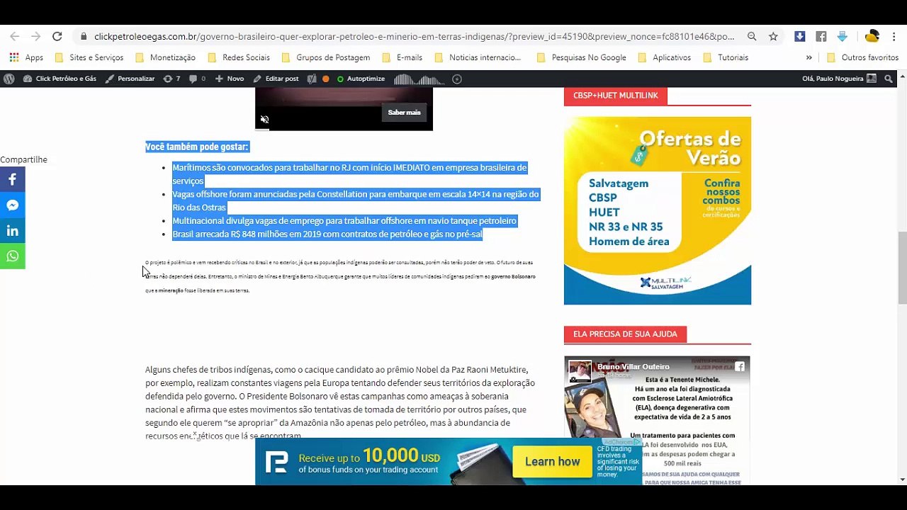This screenshot has width=907, height=510.
Task: Search the site via admin bar magnifier
Action: point(889,79)
